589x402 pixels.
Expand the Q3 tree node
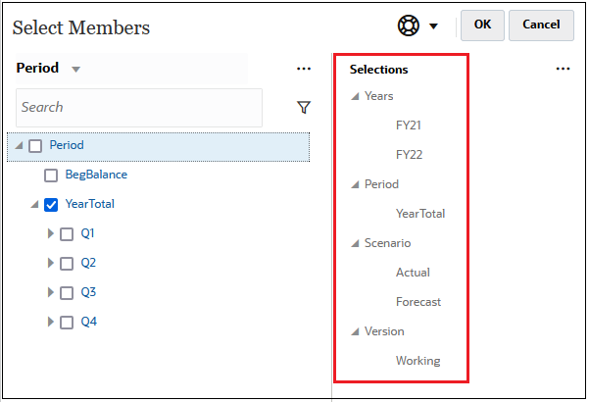coord(51,293)
